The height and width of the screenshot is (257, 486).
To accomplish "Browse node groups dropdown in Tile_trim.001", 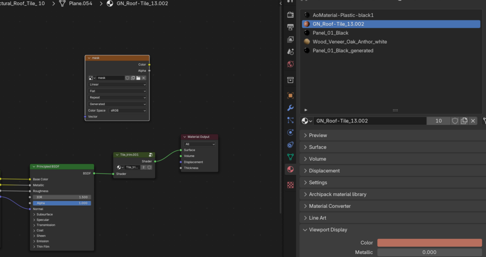I will coord(120,168).
